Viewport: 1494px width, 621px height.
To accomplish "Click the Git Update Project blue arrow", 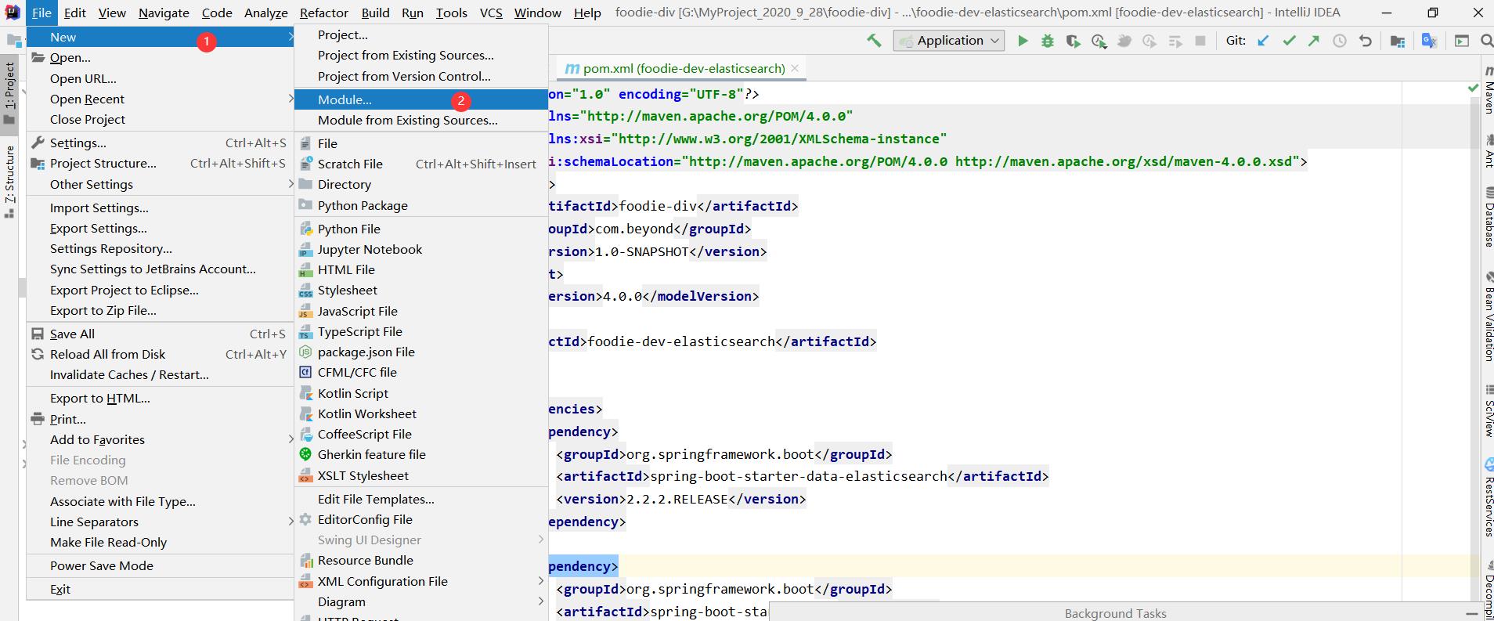I will pyautogui.click(x=1263, y=41).
